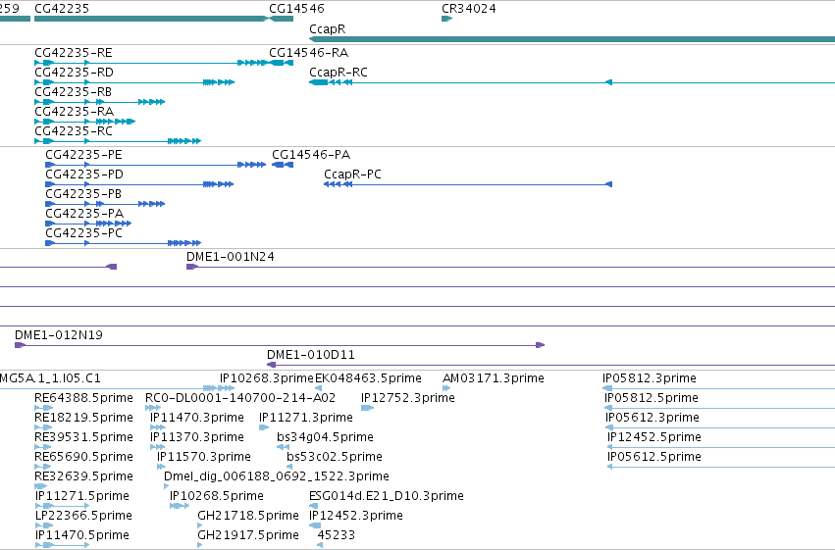Select transcript CG42235-RC

[x=118, y=141]
